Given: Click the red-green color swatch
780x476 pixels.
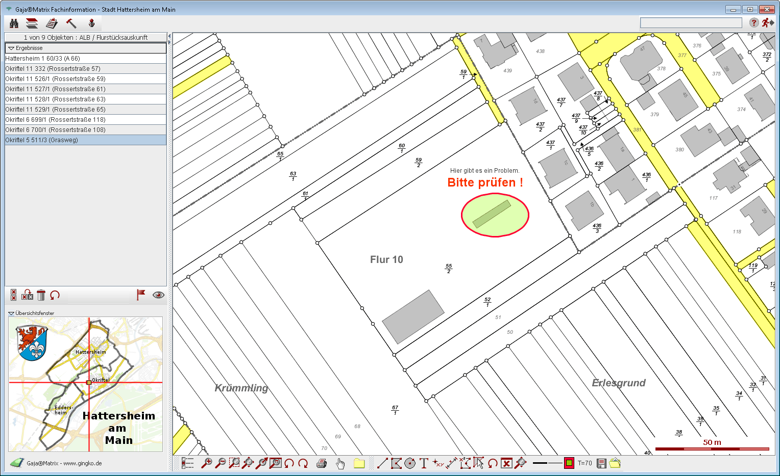Looking at the screenshot, I should click(569, 463).
